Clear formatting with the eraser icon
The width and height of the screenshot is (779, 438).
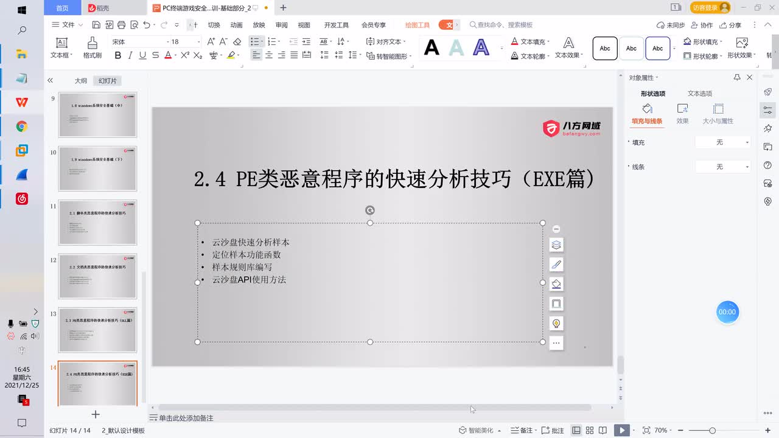point(237,41)
